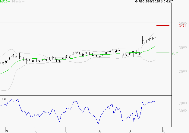The height and width of the screenshot is (133, 189).
Task: Click the RSI indicator label
Action: [3, 99]
